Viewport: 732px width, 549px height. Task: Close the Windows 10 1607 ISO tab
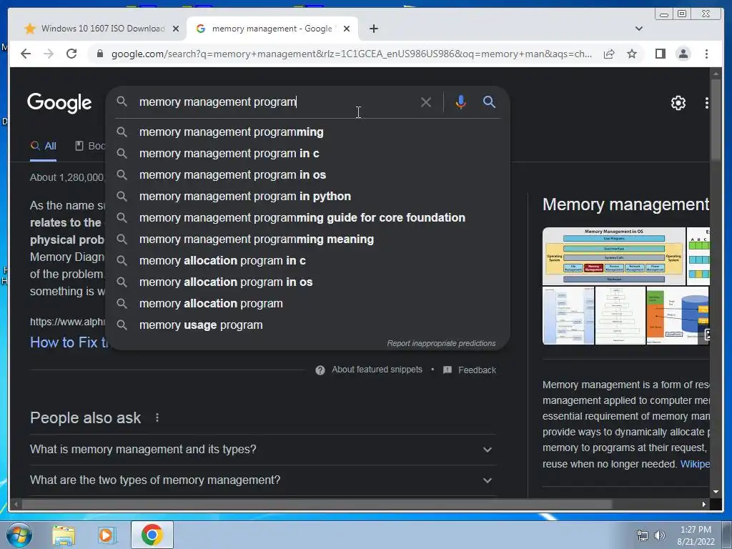(x=176, y=29)
